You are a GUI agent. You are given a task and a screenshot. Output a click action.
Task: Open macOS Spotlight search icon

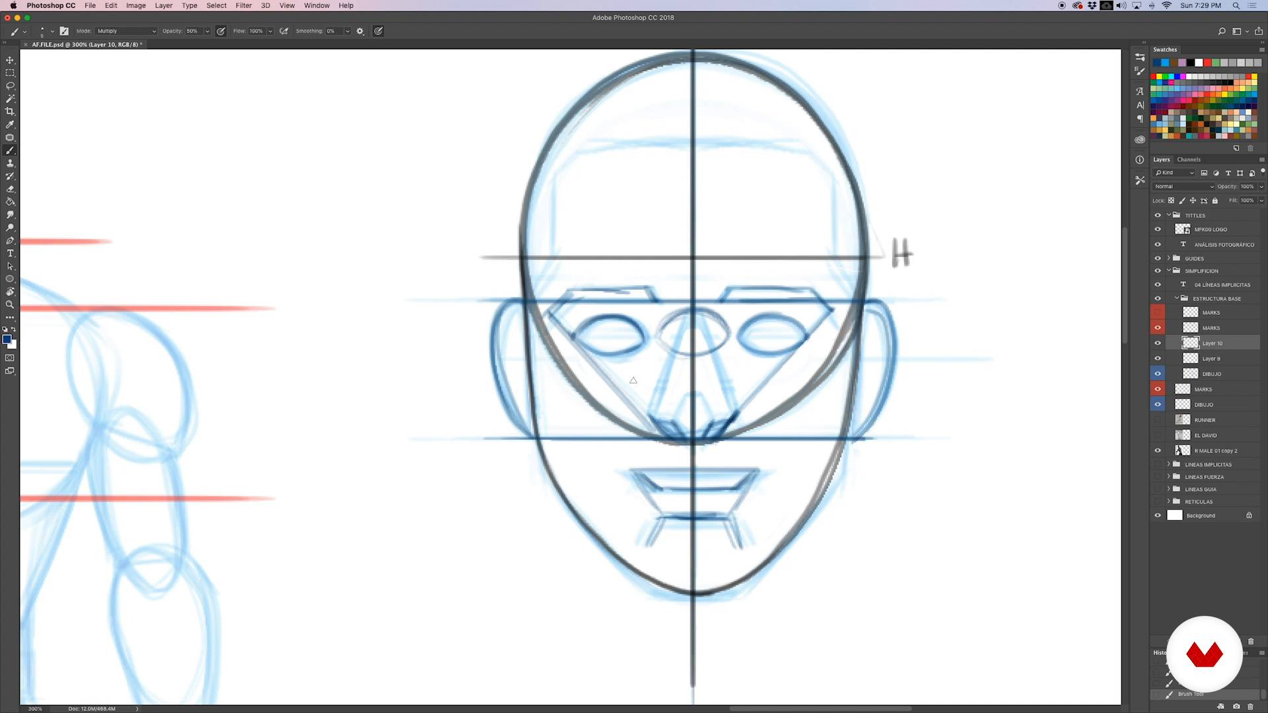[1236, 5]
